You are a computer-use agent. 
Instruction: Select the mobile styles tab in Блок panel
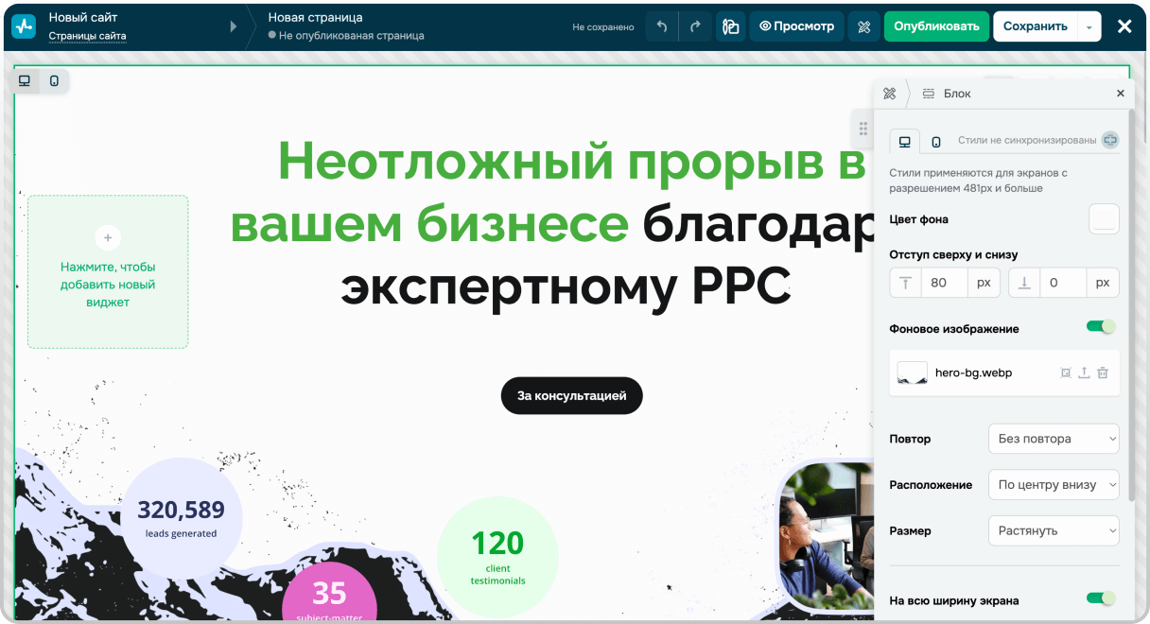936,142
